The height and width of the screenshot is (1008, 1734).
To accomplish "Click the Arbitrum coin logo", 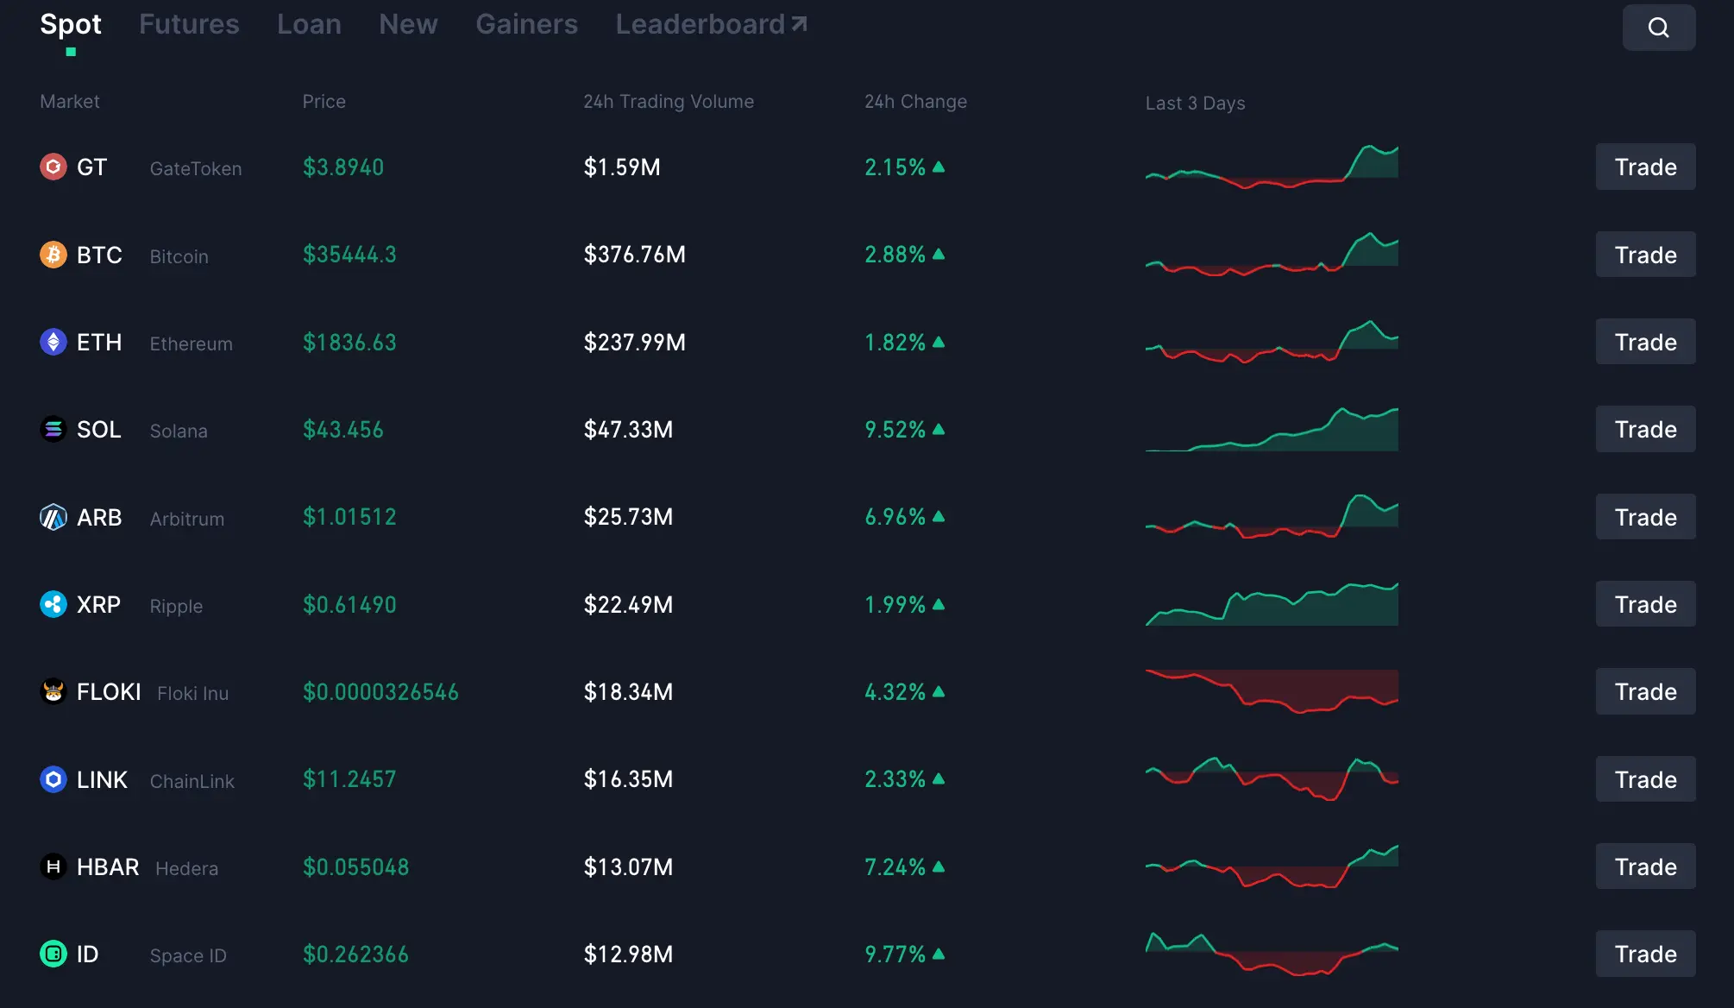I will [53, 517].
